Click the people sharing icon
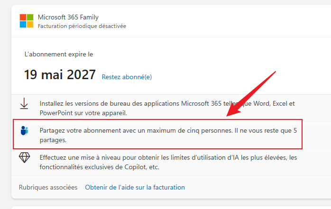Screen dimensions: 331x209 click(x=25, y=130)
